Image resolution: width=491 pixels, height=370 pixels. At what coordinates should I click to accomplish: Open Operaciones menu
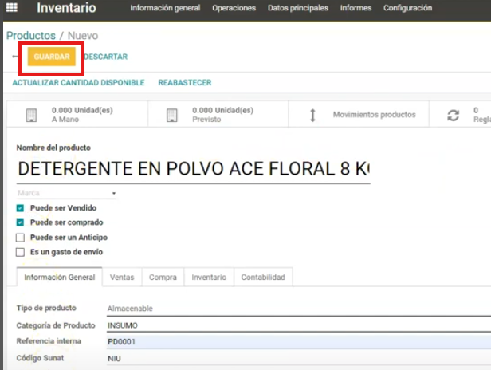234,8
